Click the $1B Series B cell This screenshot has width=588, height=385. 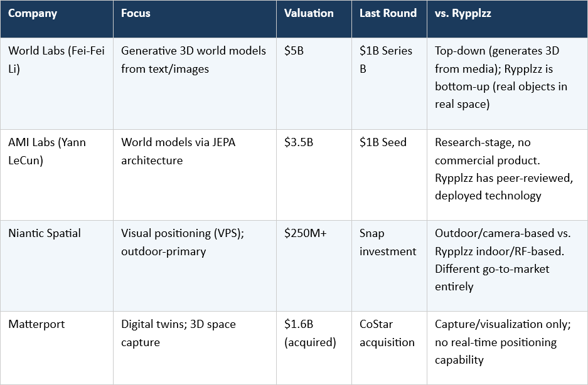click(x=385, y=60)
